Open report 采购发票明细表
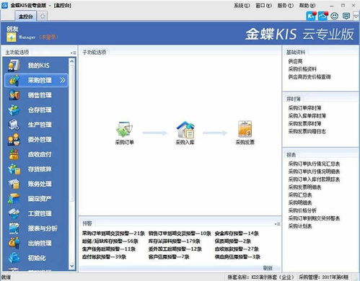Viewport: 360px width, 281px height. pos(304,187)
